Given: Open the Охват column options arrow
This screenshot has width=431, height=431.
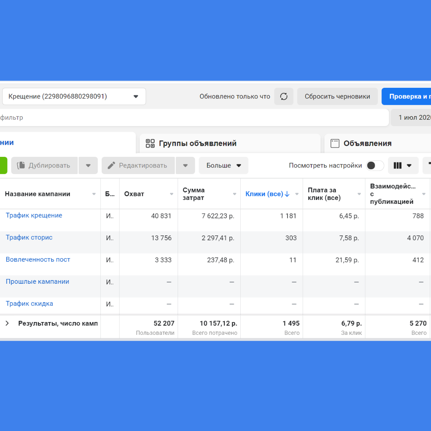Looking at the screenshot, I should point(172,194).
